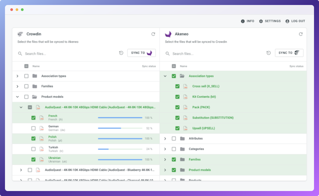Viewport: 319px width, 196px height.
Task: Click Pack (PACK) file icon
Action: 185,107
